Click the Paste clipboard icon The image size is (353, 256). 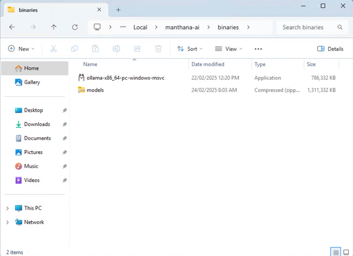[95, 49]
